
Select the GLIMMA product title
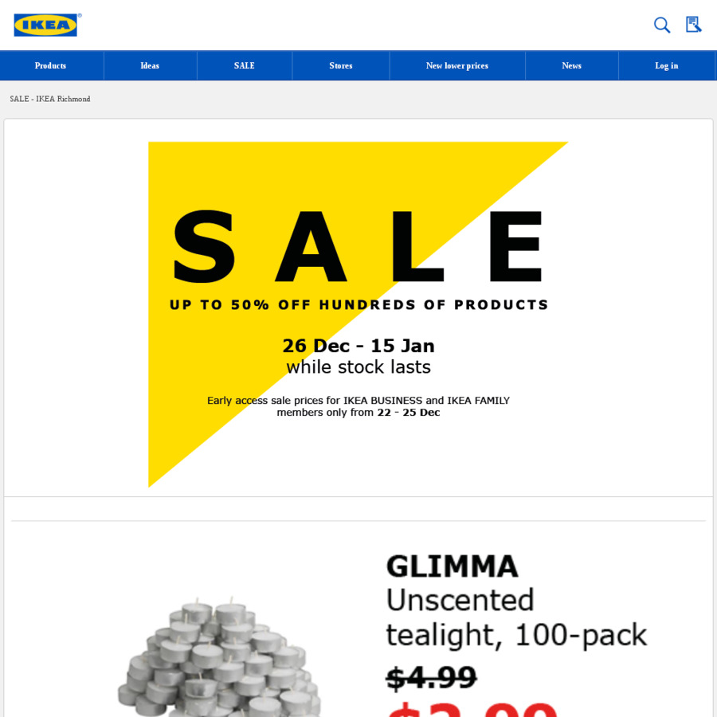click(452, 566)
